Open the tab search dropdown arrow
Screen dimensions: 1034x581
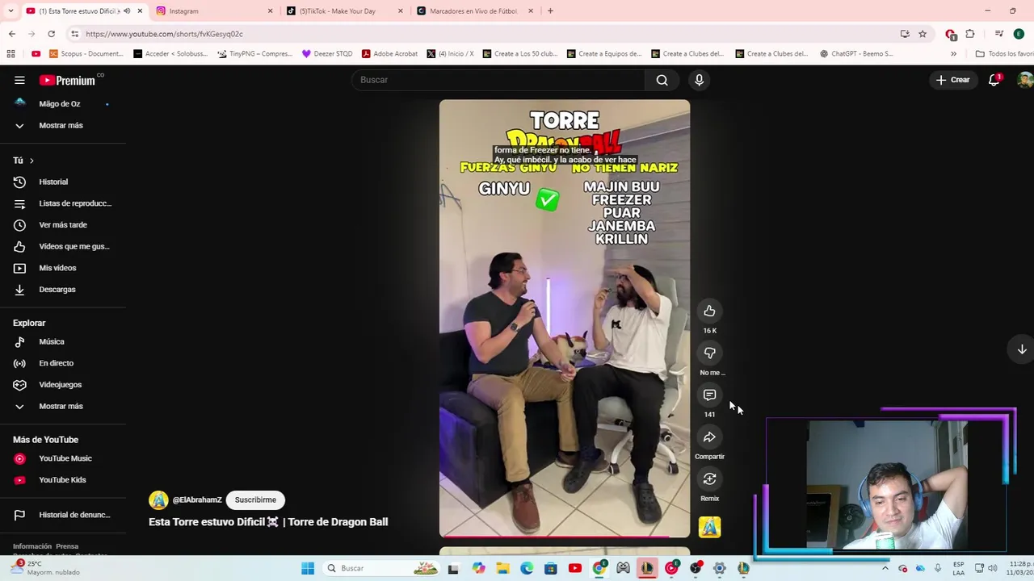click(11, 11)
